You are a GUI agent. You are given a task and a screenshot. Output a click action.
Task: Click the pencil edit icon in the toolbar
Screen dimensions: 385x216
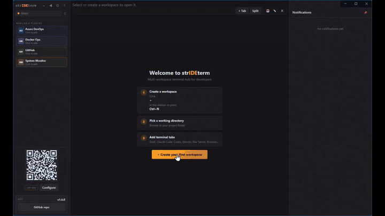(275, 11)
